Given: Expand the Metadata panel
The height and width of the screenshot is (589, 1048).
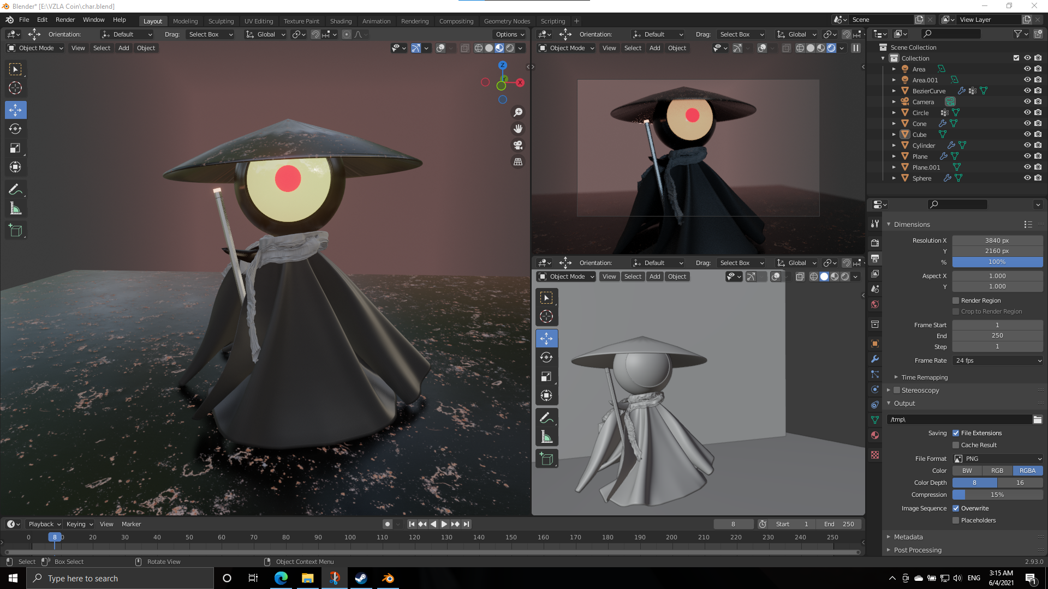Looking at the screenshot, I should pos(908,537).
